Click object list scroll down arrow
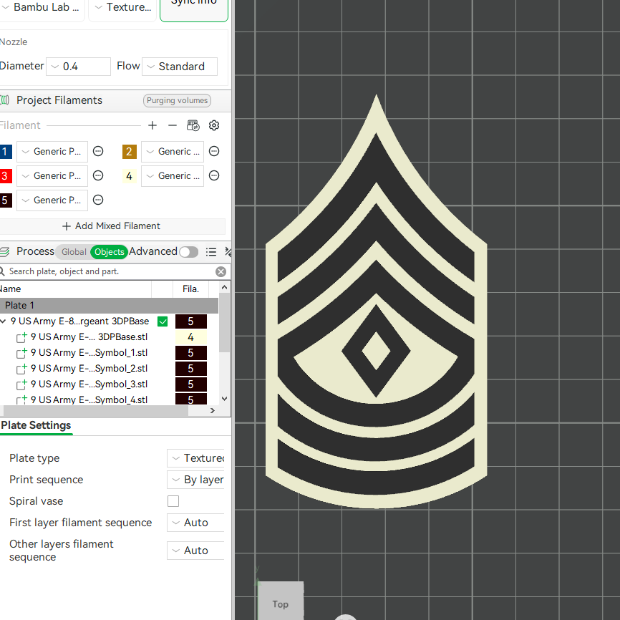The height and width of the screenshot is (620, 620). point(224,399)
